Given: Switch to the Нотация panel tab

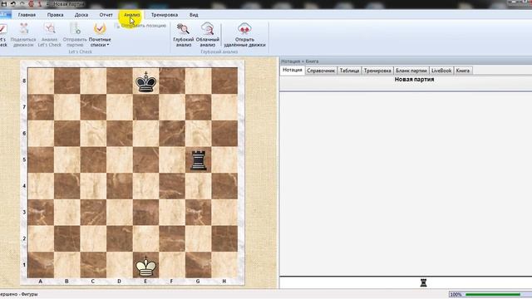Looking at the screenshot, I should point(292,70).
